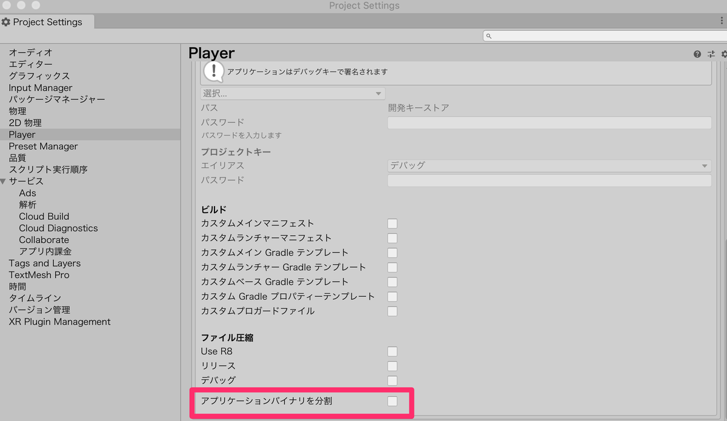Open Cloud Build service settings
The width and height of the screenshot is (727, 421).
(x=44, y=216)
